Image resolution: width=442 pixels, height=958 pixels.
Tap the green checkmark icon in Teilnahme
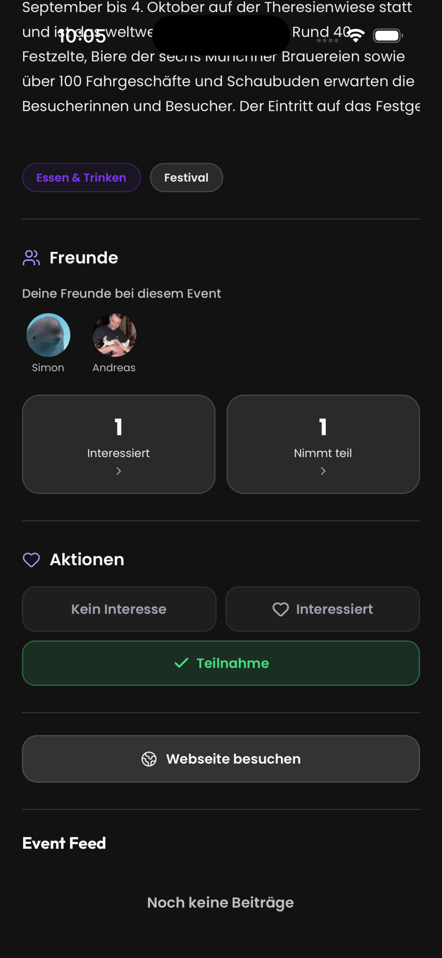click(181, 663)
